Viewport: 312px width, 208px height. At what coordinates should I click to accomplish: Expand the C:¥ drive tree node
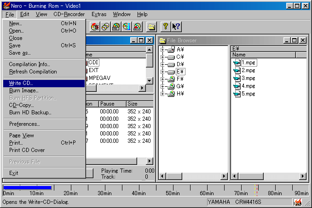coord(162,57)
